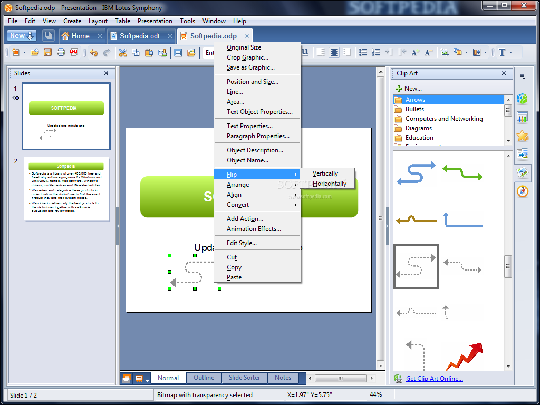540x405 pixels.
Task: Insert graphic from file icon
Action: click(x=191, y=52)
